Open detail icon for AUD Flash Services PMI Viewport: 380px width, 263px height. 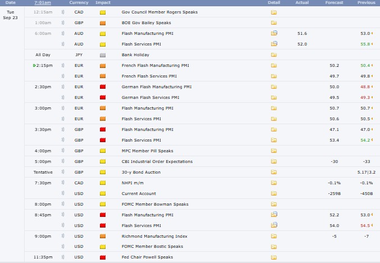point(274,43)
